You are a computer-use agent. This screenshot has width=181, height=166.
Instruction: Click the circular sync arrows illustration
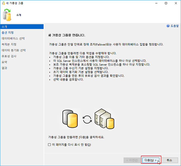coord(87,120)
